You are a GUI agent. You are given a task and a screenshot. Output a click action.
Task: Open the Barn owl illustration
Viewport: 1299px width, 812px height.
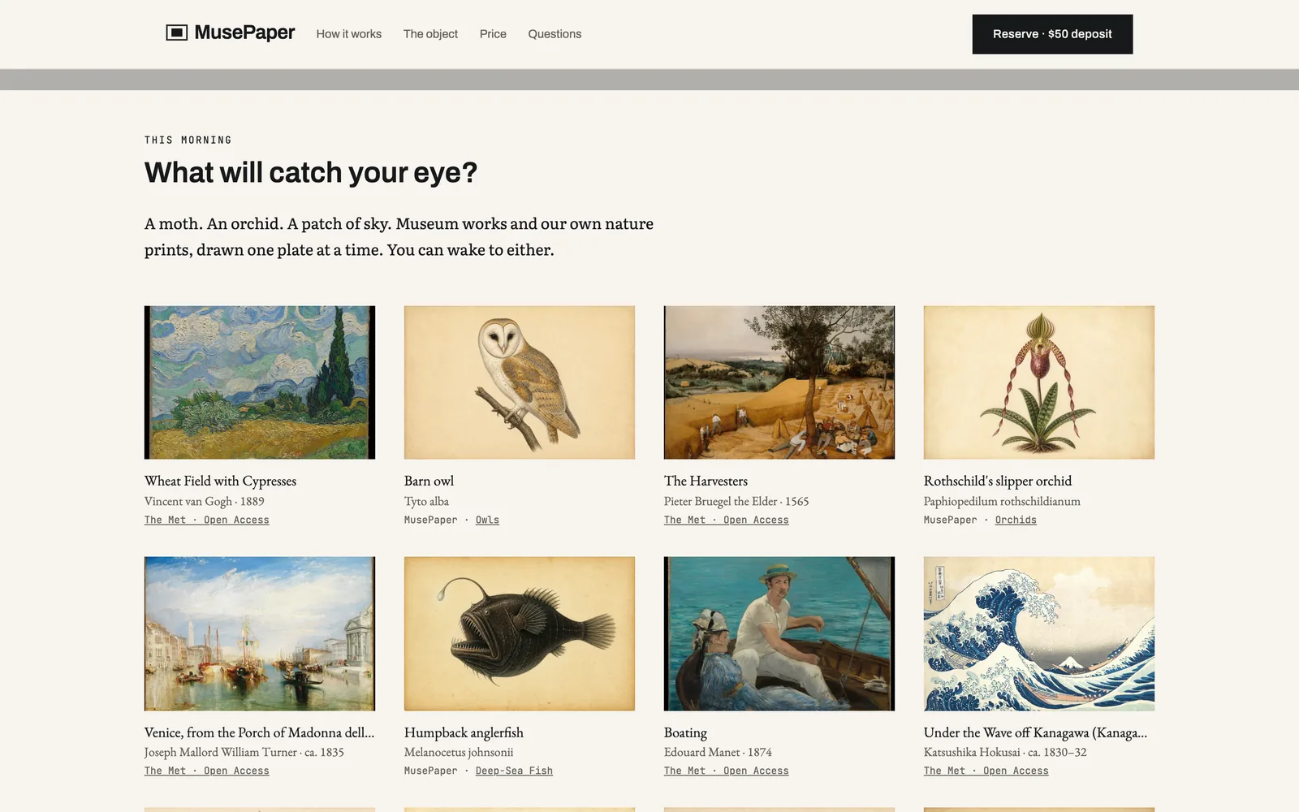520,382
